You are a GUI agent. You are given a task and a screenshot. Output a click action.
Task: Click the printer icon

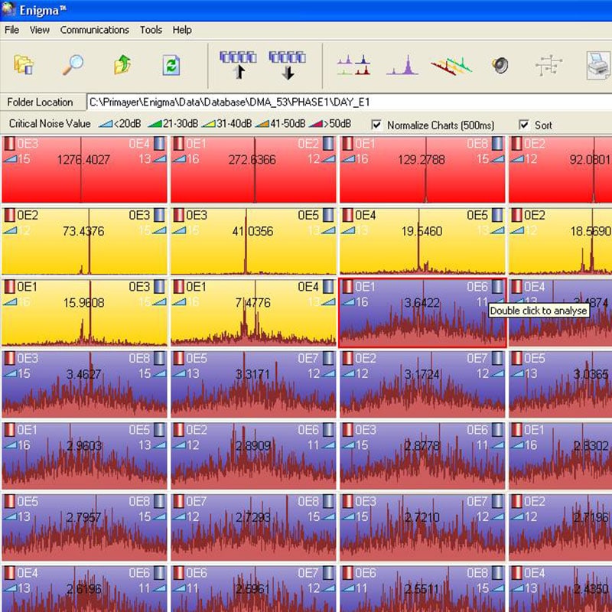[x=598, y=66]
